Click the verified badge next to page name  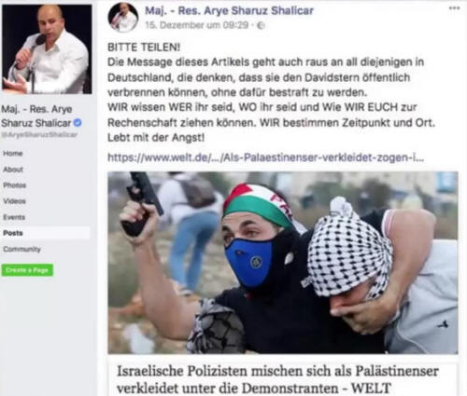coord(78,123)
